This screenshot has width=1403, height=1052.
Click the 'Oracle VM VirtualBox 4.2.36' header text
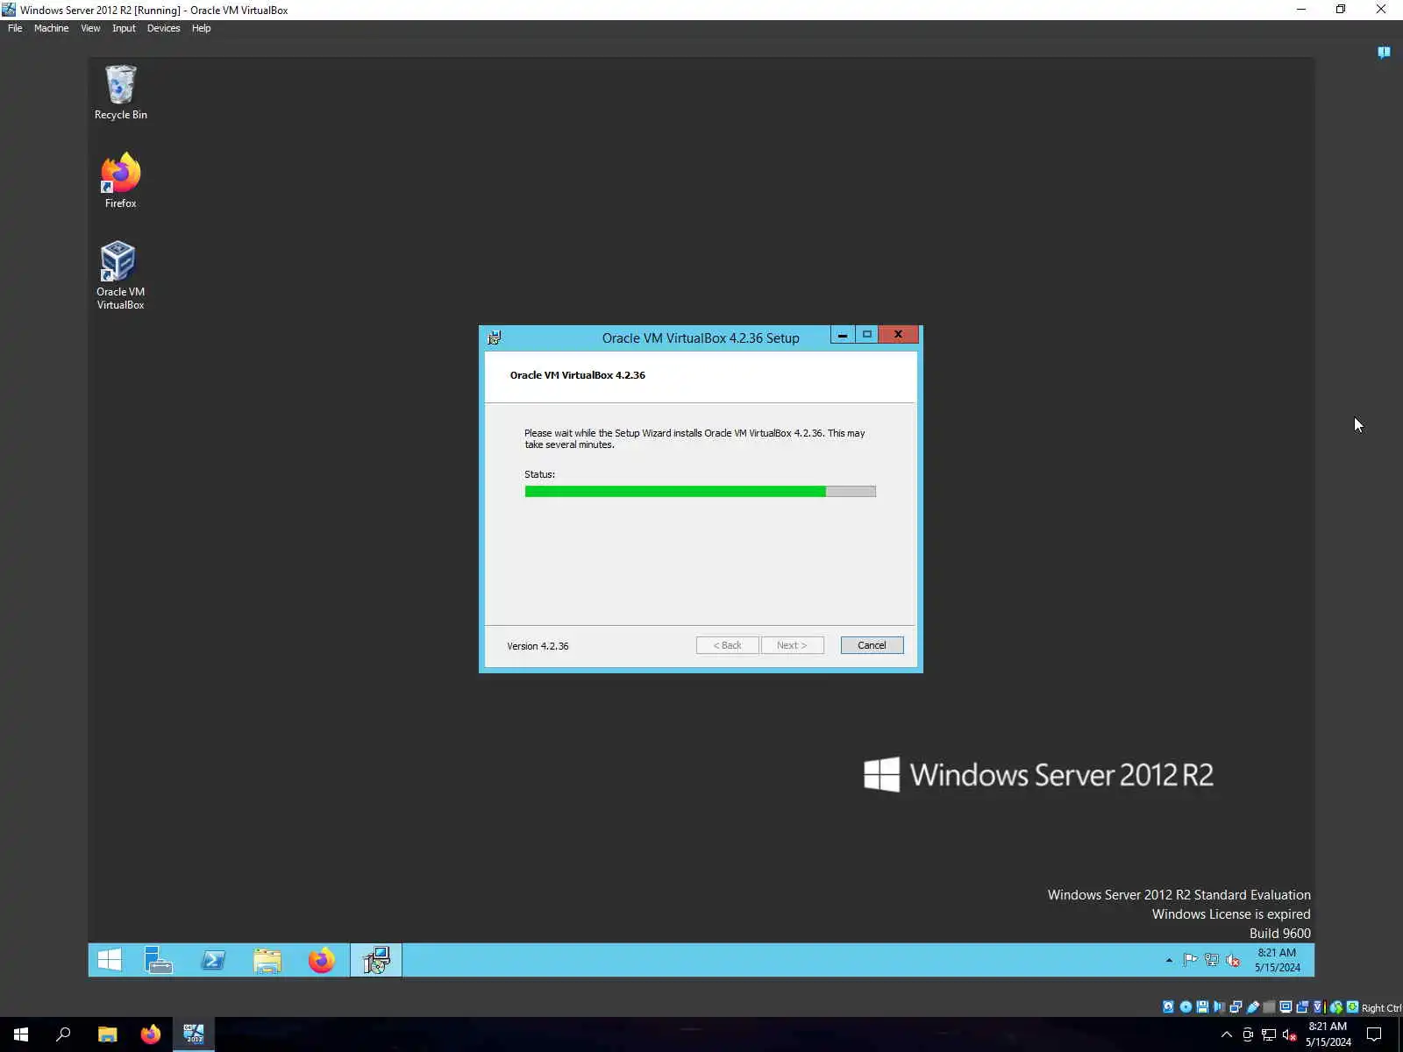577,375
